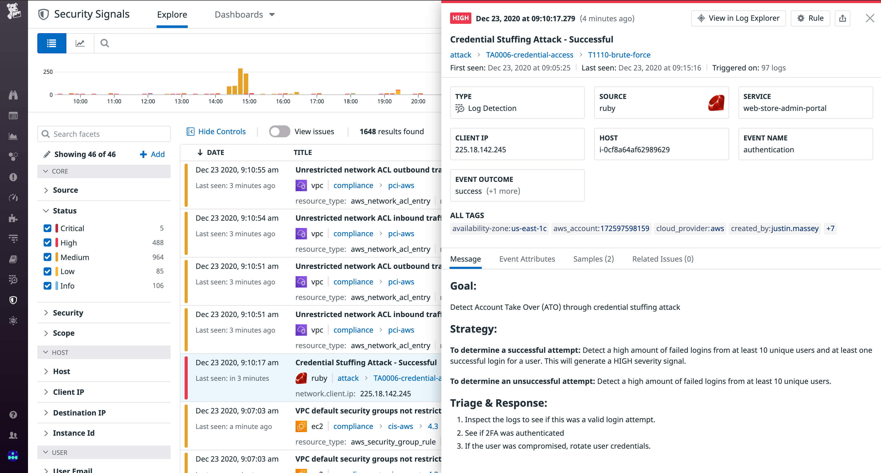Open the Events list icon in sidebar
This screenshot has width=881, height=473.
click(x=13, y=116)
